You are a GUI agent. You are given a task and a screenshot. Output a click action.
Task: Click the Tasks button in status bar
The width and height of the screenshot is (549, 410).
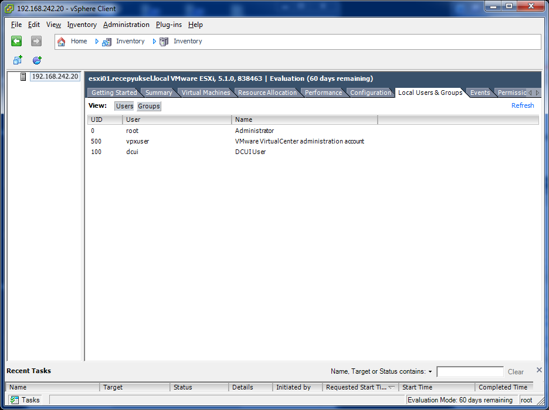pos(25,400)
